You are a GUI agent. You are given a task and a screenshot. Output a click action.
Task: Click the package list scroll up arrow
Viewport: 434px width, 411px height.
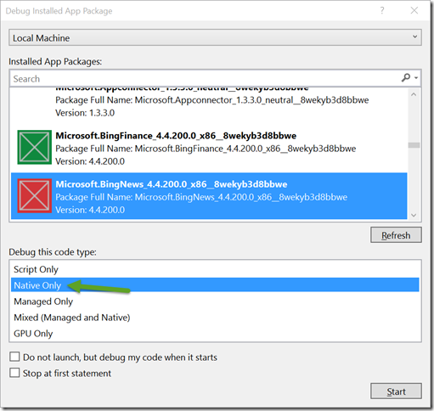click(x=414, y=95)
